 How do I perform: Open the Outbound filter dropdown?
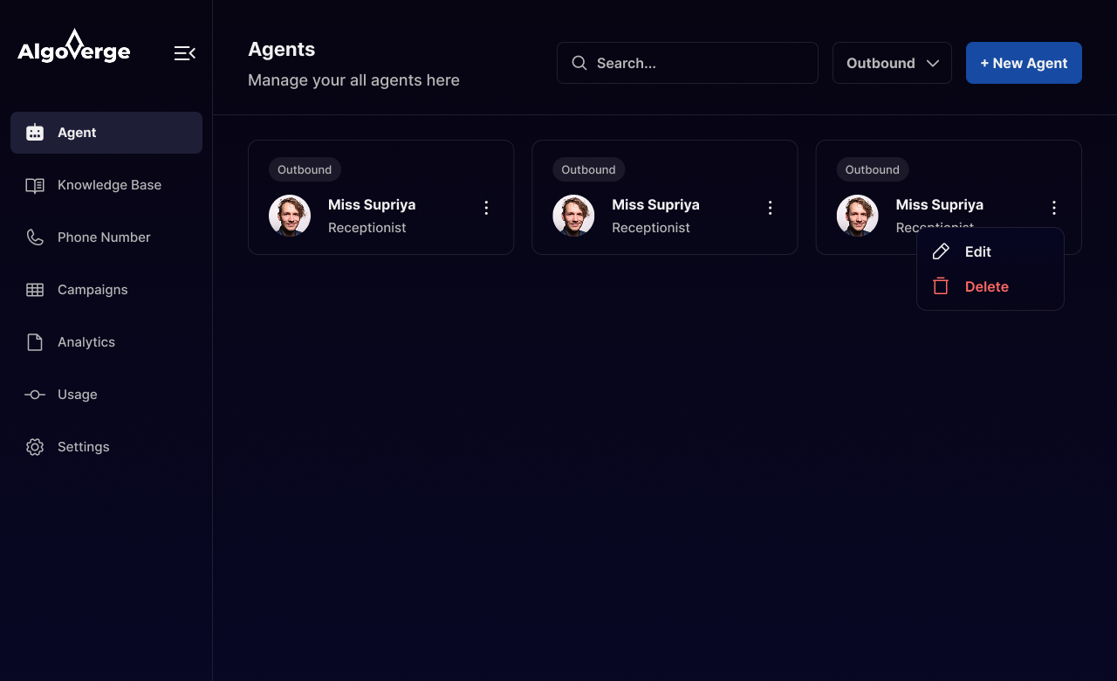point(892,63)
